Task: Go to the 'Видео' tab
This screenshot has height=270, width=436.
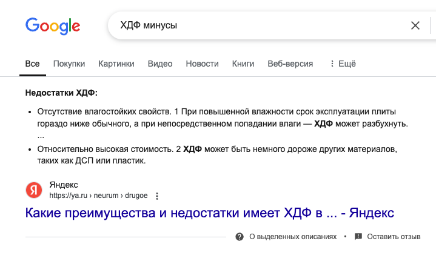Action: click(160, 64)
